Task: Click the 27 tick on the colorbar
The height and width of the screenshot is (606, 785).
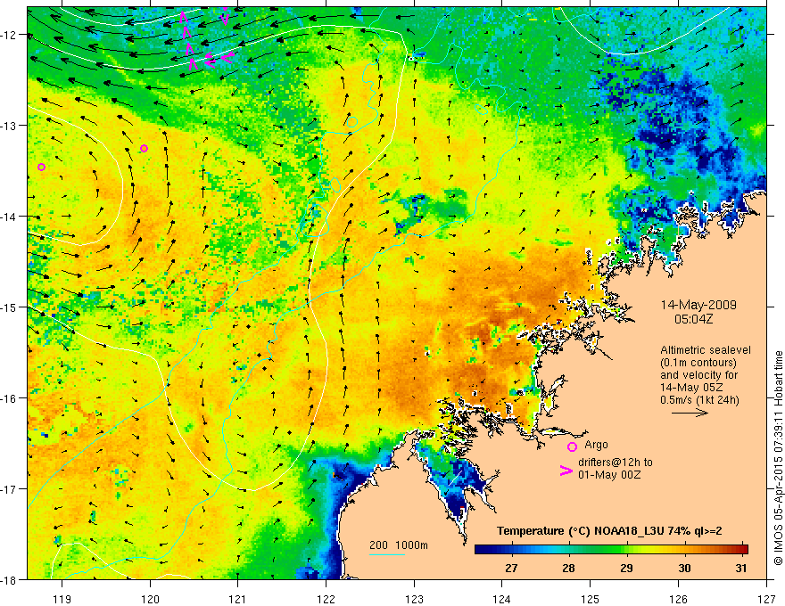Action: click(511, 568)
